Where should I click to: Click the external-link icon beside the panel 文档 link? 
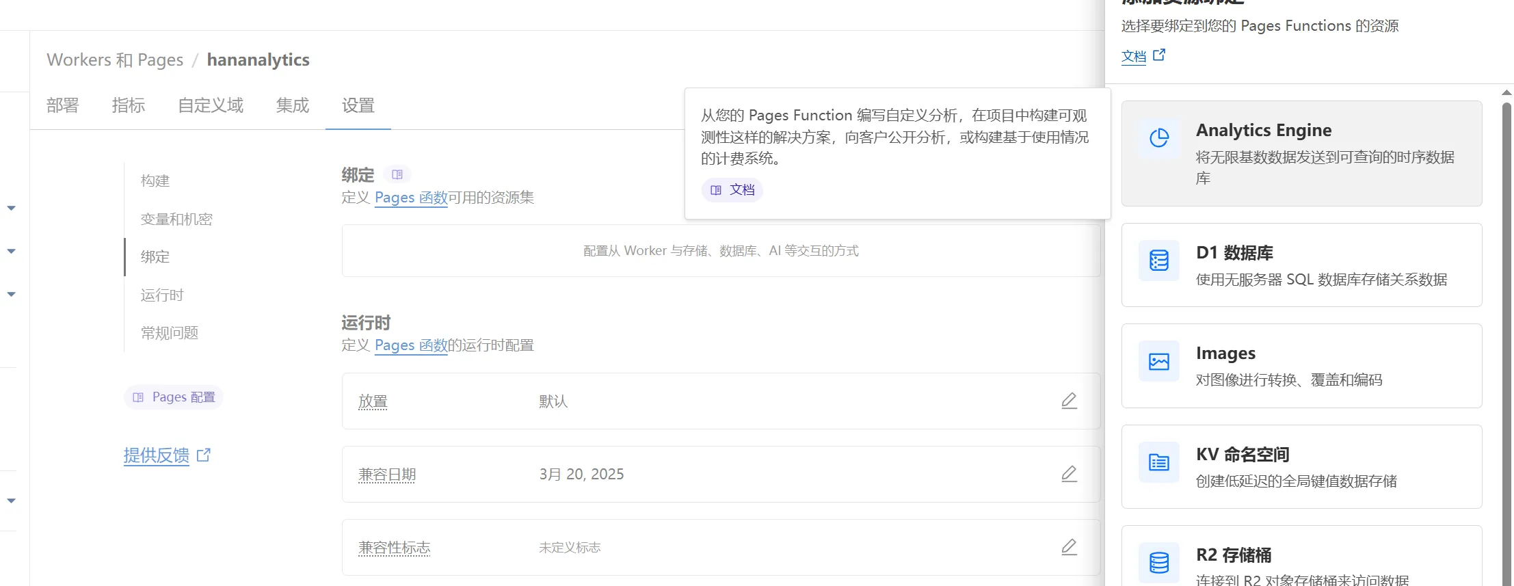point(1159,55)
